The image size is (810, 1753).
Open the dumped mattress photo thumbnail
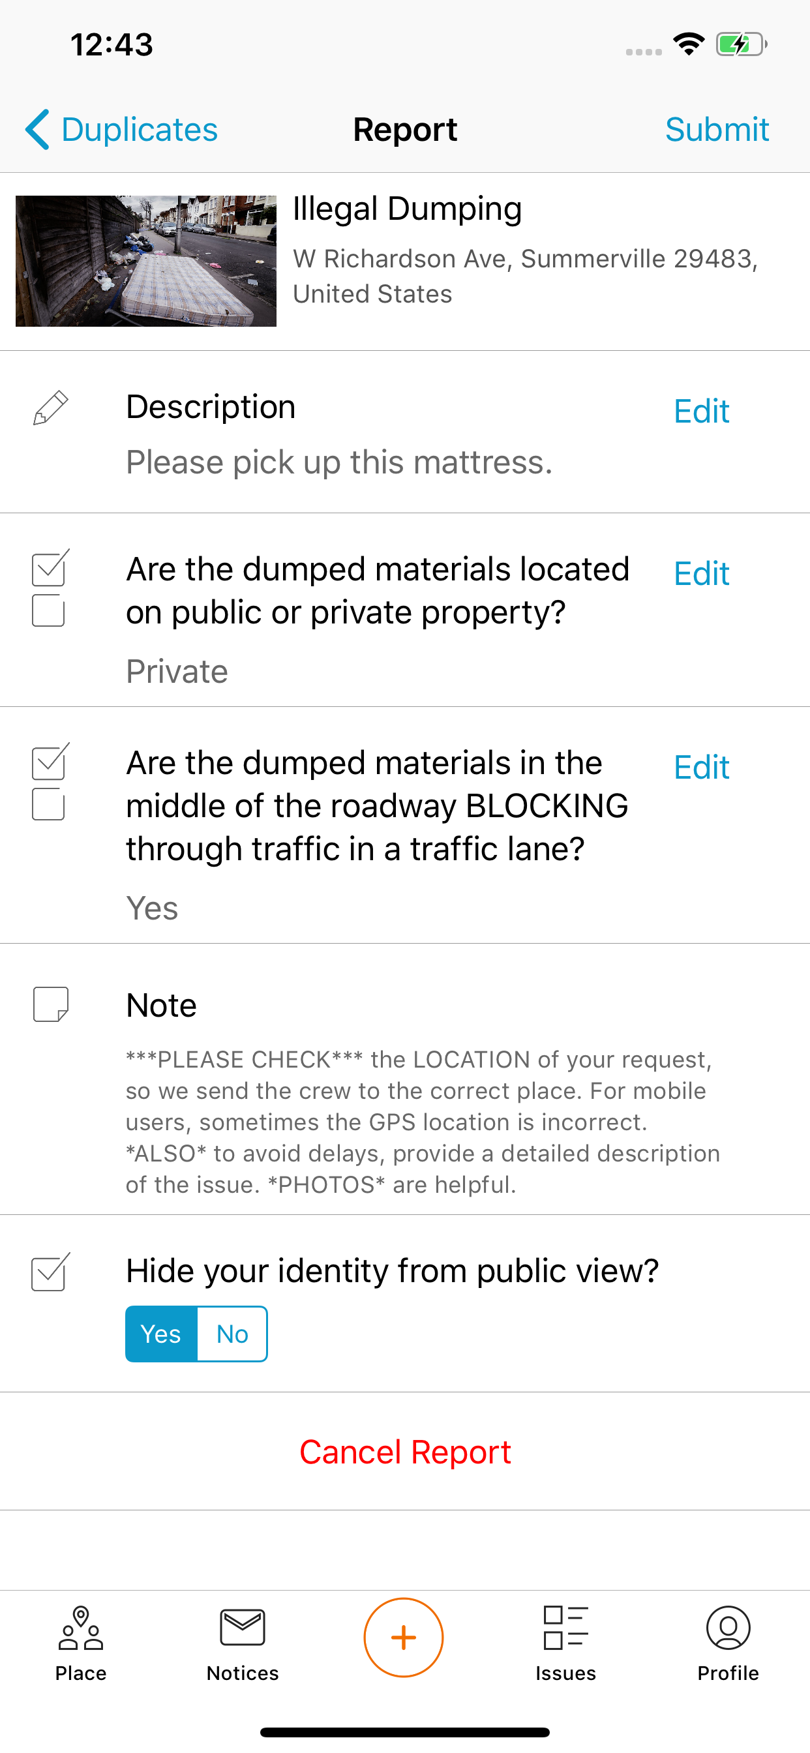[145, 261]
